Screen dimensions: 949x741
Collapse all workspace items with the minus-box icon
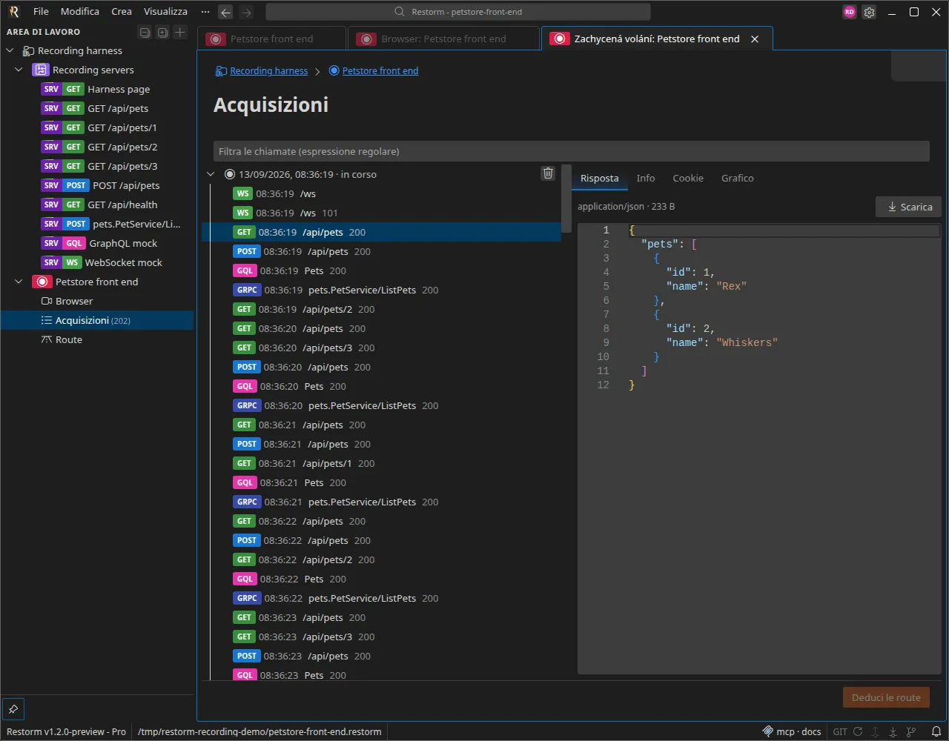click(x=145, y=32)
